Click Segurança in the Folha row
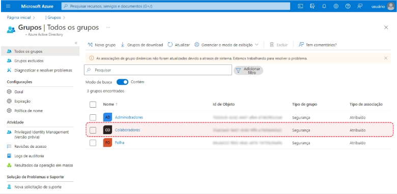397x194 pixels. coord(301,143)
